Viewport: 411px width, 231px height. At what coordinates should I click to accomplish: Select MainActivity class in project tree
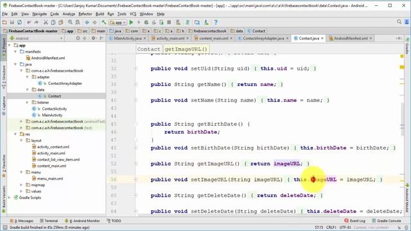[52, 115]
